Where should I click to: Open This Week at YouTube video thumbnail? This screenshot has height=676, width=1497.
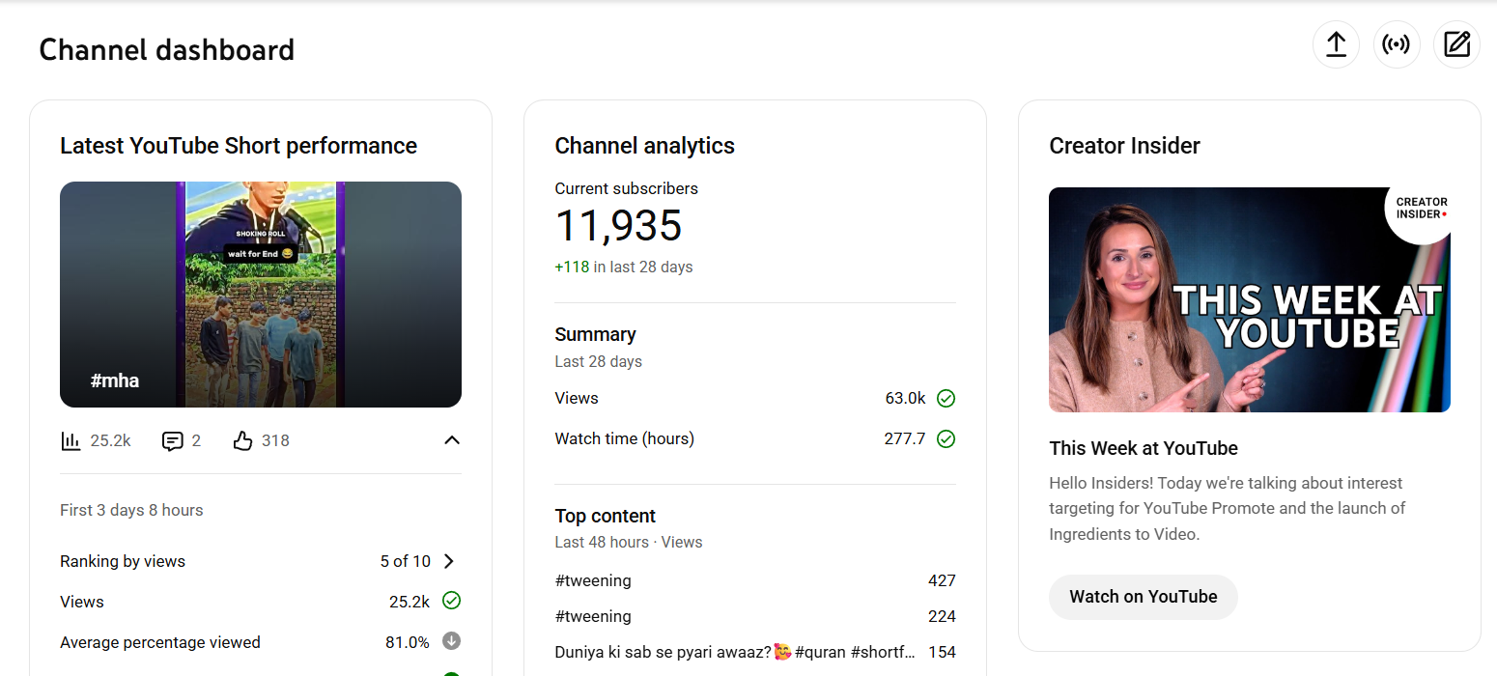(1249, 299)
